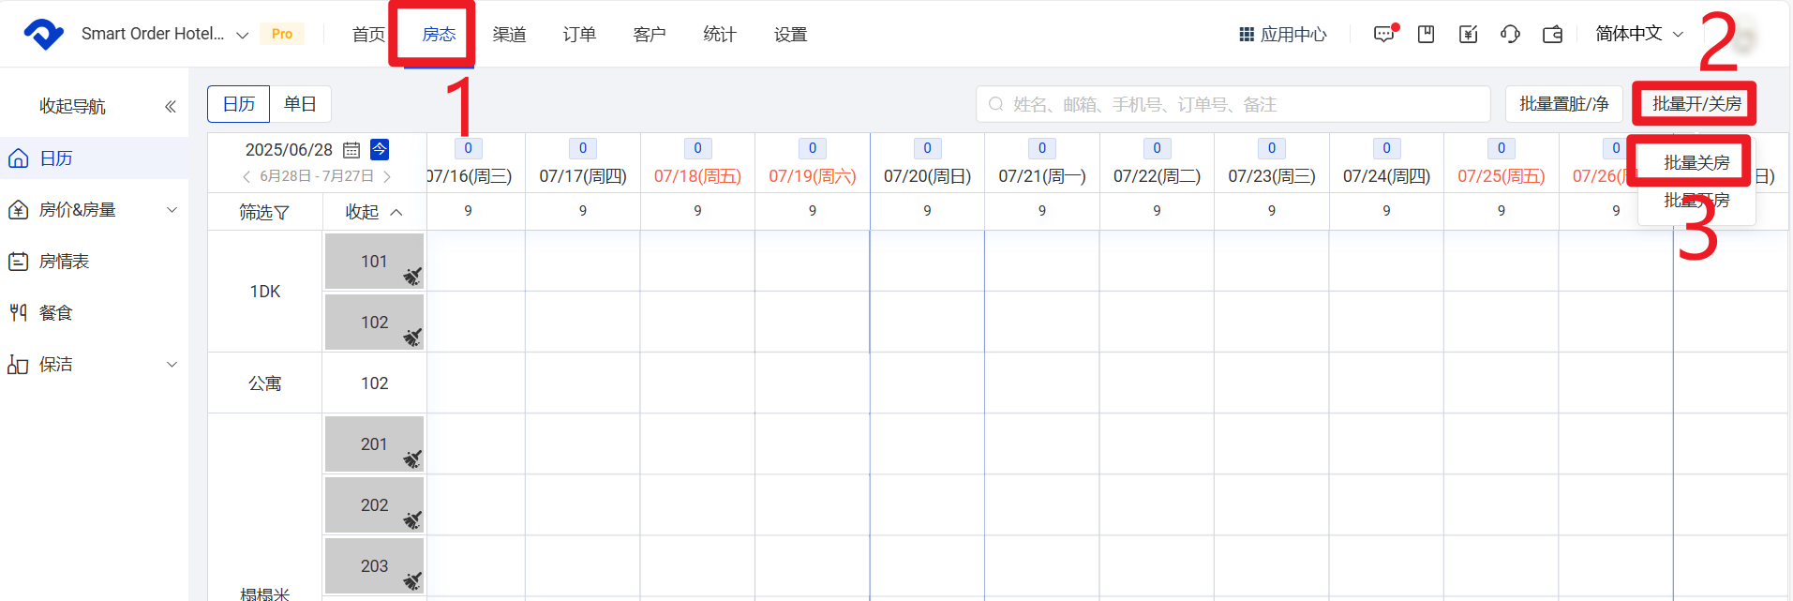Viewport: 1793px width, 601px height.
Task: Select the 日历 view toggle
Action: pyautogui.click(x=239, y=104)
